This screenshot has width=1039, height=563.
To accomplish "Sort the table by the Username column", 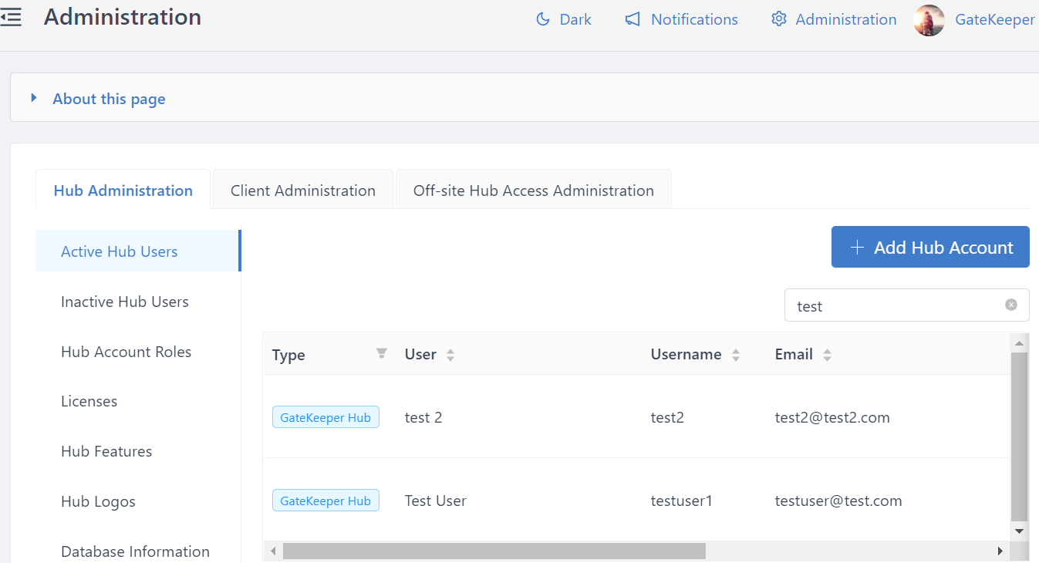I will pyautogui.click(x=736, y=355).
